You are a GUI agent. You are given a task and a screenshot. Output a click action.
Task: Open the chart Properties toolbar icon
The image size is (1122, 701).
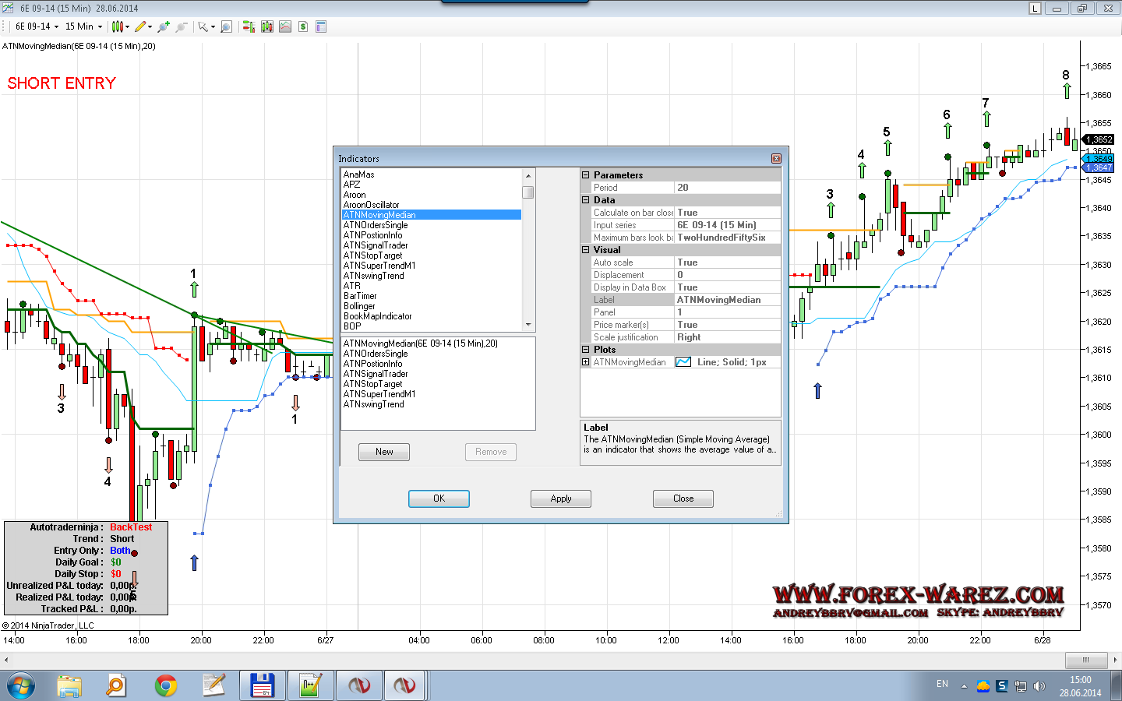click(x=321, y=26)
